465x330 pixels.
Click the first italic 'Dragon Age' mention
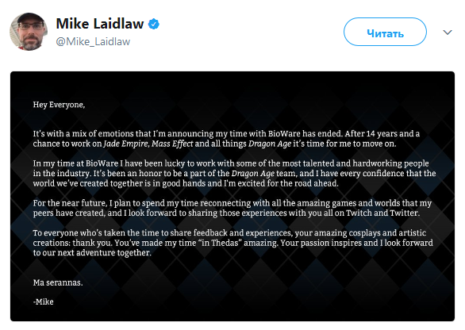270,144
